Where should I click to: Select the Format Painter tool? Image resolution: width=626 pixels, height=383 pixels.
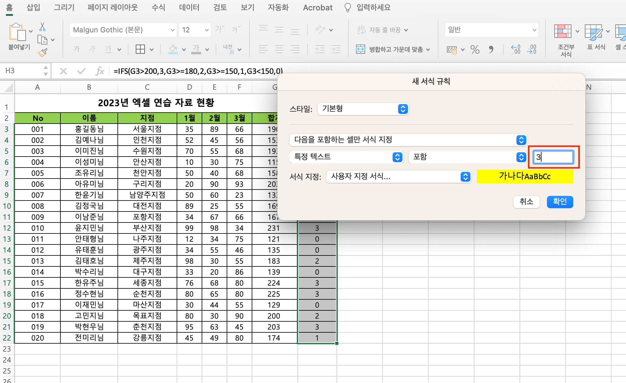43,52
